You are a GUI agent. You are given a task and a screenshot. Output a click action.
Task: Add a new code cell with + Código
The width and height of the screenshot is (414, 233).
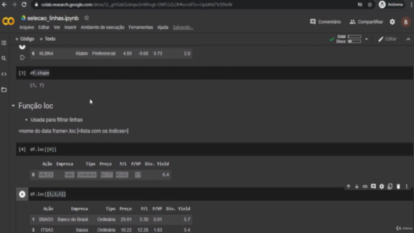(25, 39)
